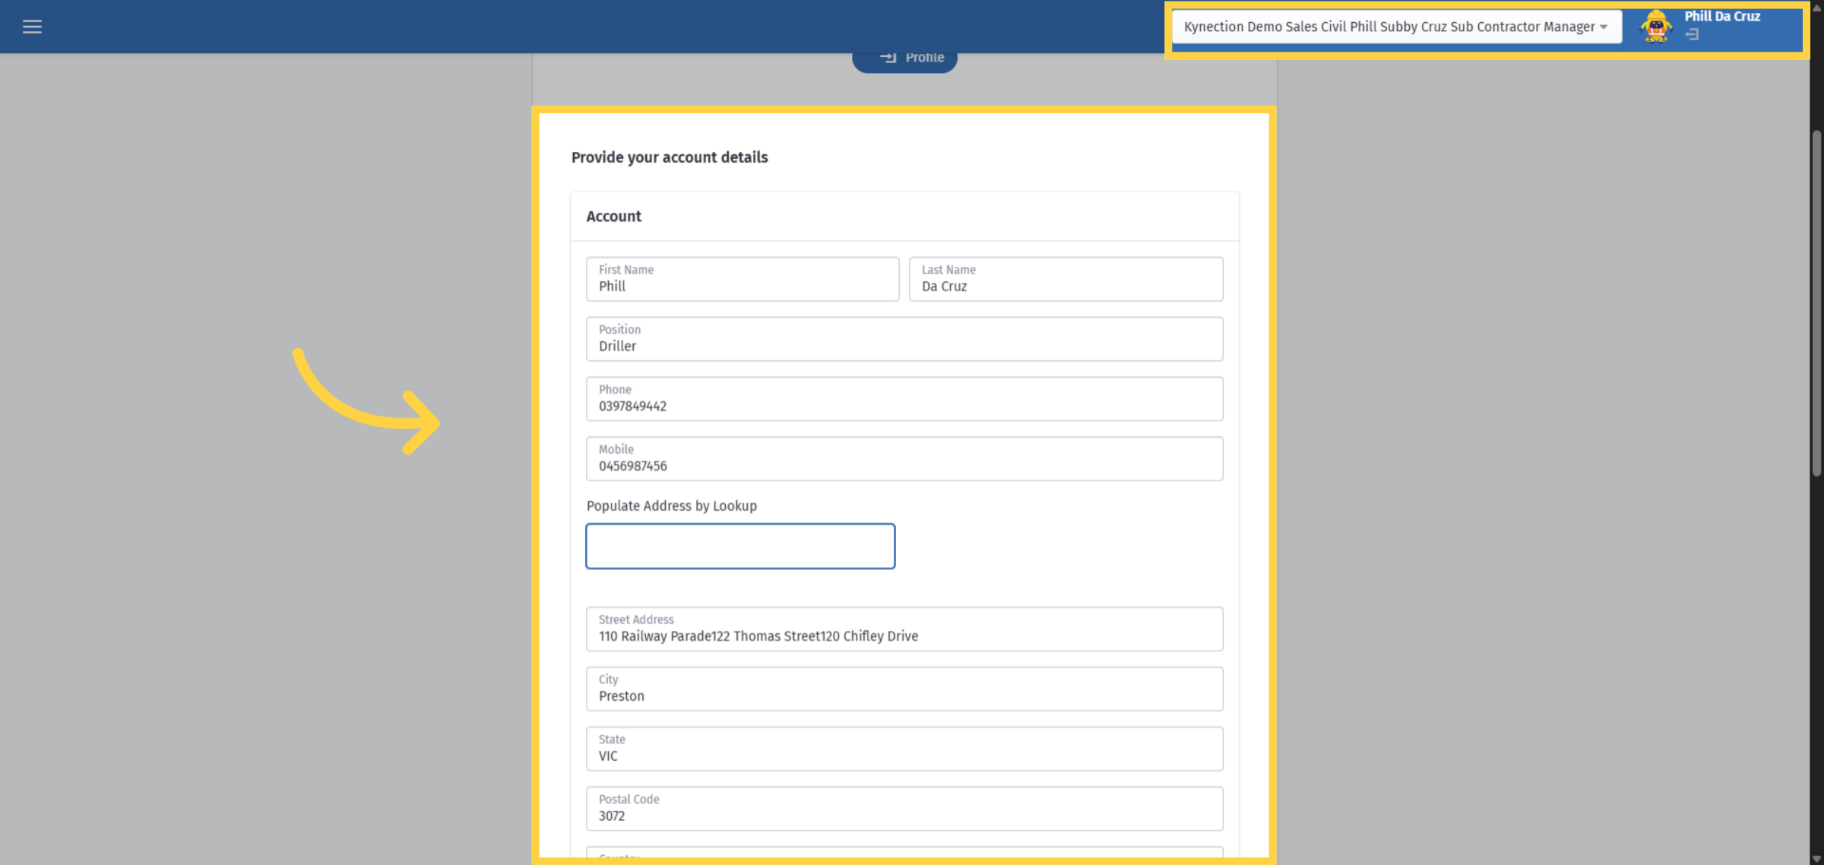Open the Kynection Demo Sales Civil account dropdown
Image resolution: width=1824 pixels, height=865 pixels.
[1396, 27]
